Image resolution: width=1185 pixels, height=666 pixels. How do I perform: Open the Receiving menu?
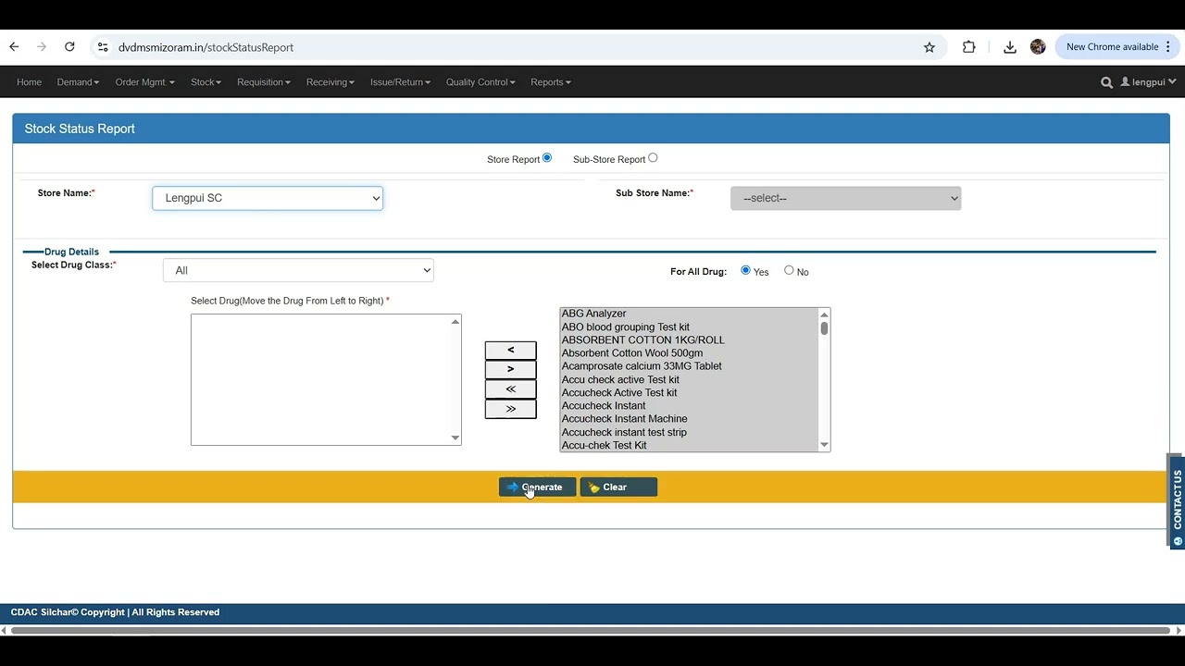click(331, 82)
